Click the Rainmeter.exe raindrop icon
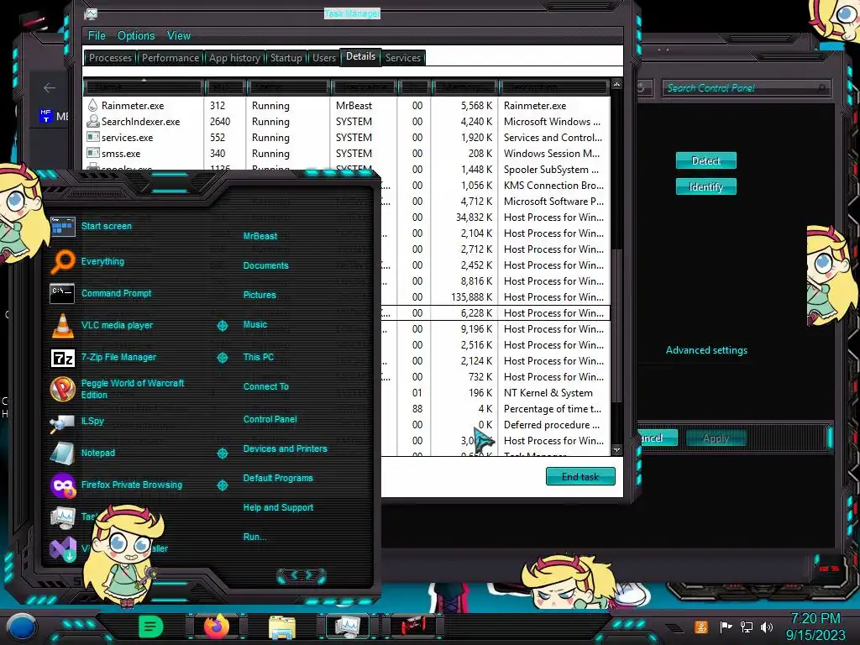Image resolution: width=860 pixels, height=645 pixels. pyautogui.click(x=92, y=105)
